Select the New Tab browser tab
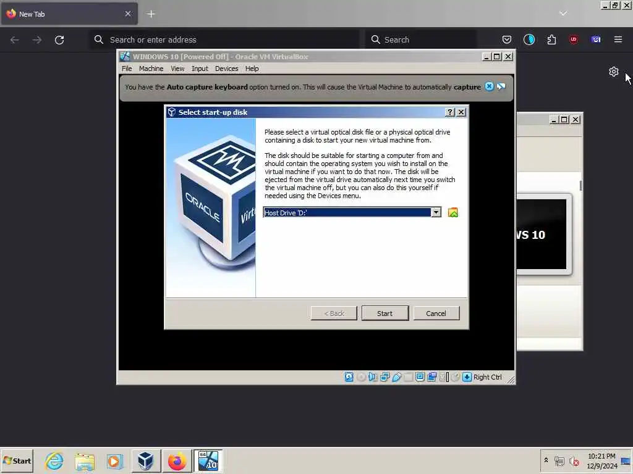Screen dimensions: 633x474 pyautogui.click(x=69, y=14)
